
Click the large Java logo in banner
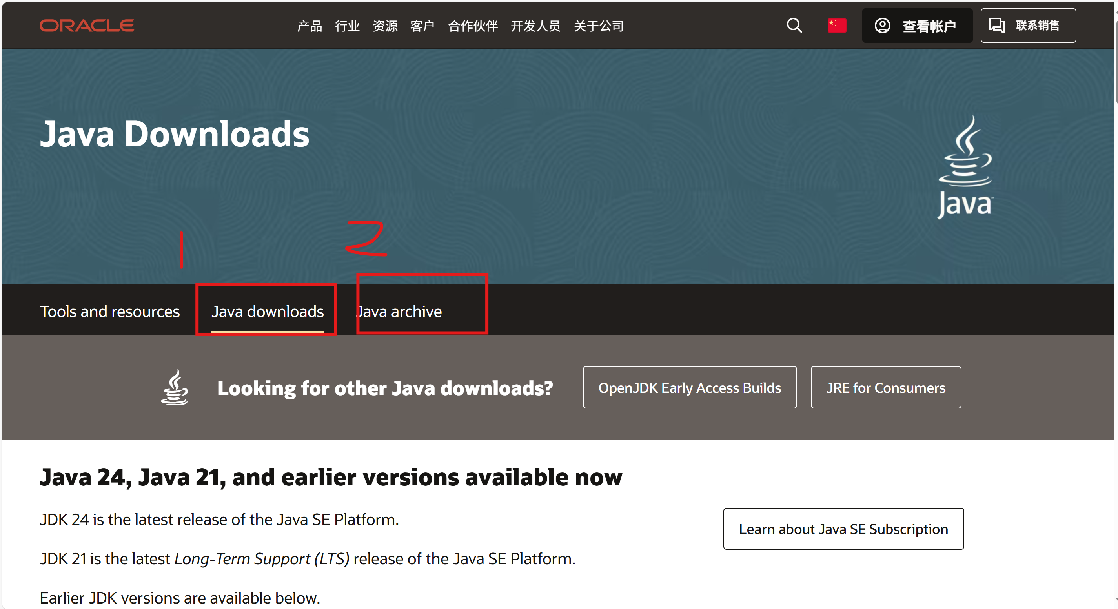pyautogui.click(x=965, y=167)
